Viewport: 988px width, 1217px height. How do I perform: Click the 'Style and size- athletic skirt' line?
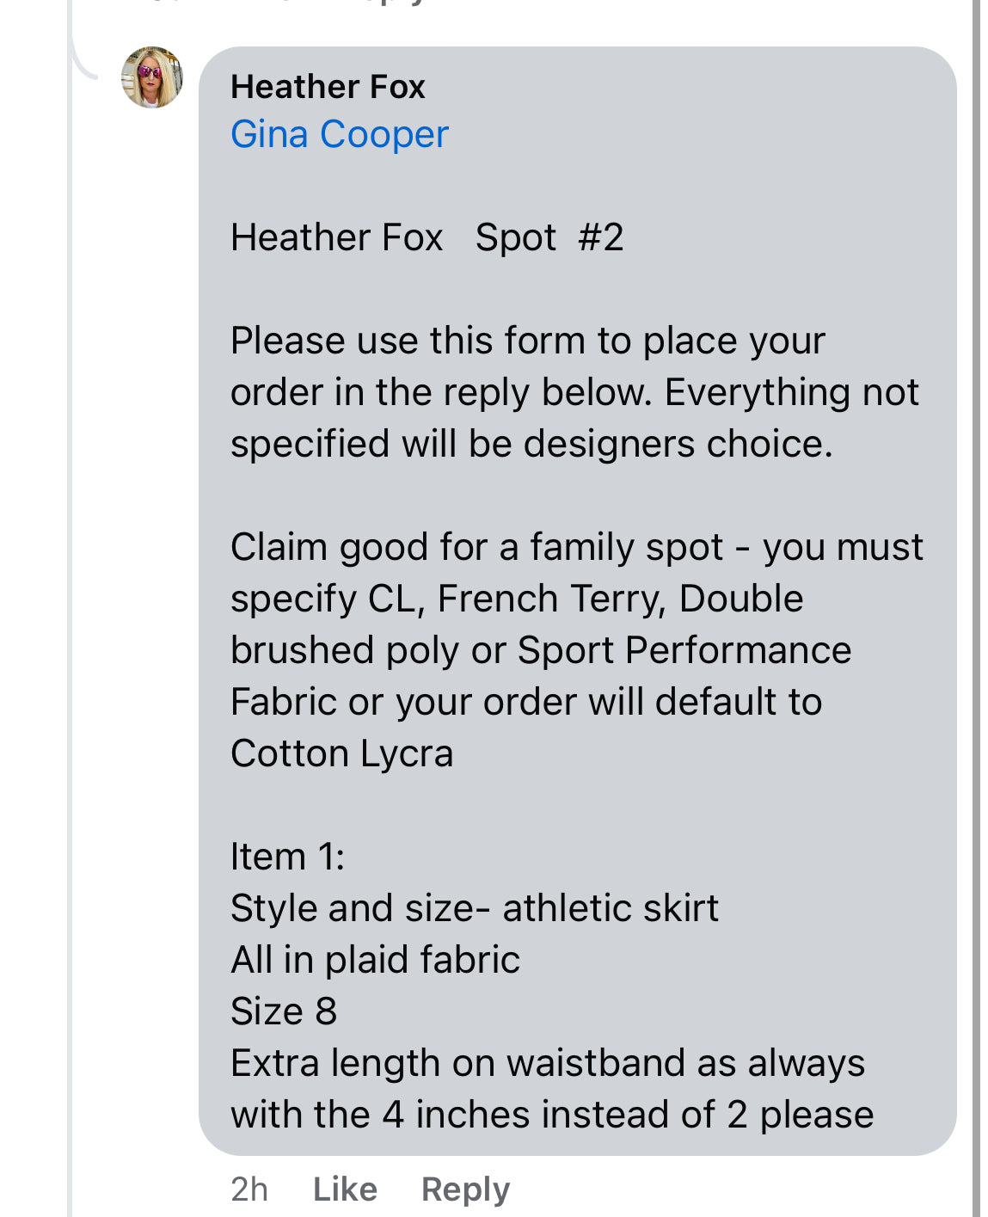point(475,908)
